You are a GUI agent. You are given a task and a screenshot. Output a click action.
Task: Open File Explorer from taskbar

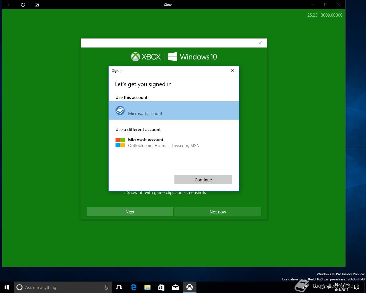[x=147, y=287]
